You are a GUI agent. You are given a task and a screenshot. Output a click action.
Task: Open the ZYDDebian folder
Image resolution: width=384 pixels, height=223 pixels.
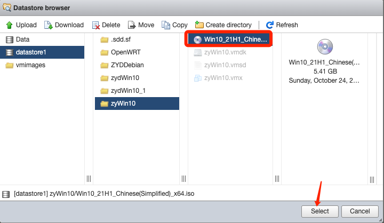tap(137, 65)
